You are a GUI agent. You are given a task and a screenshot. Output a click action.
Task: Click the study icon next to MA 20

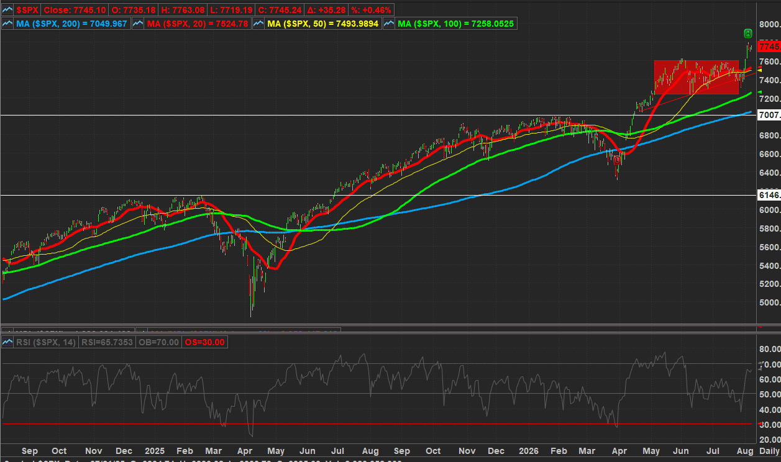click(137, 24)
